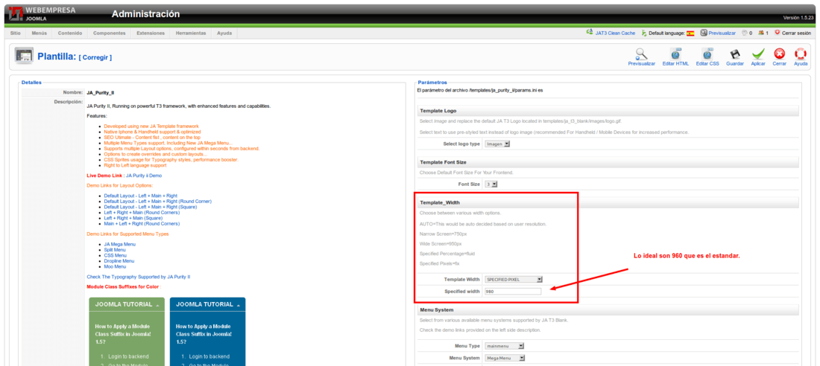Click the Template Font Size section header
The image size is (820, 366).
pyautogui.click(x=608, y=162)
